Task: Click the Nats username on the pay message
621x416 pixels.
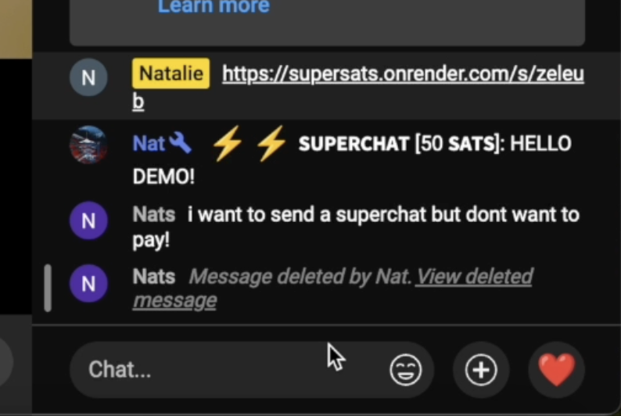Action: point(154,214)
